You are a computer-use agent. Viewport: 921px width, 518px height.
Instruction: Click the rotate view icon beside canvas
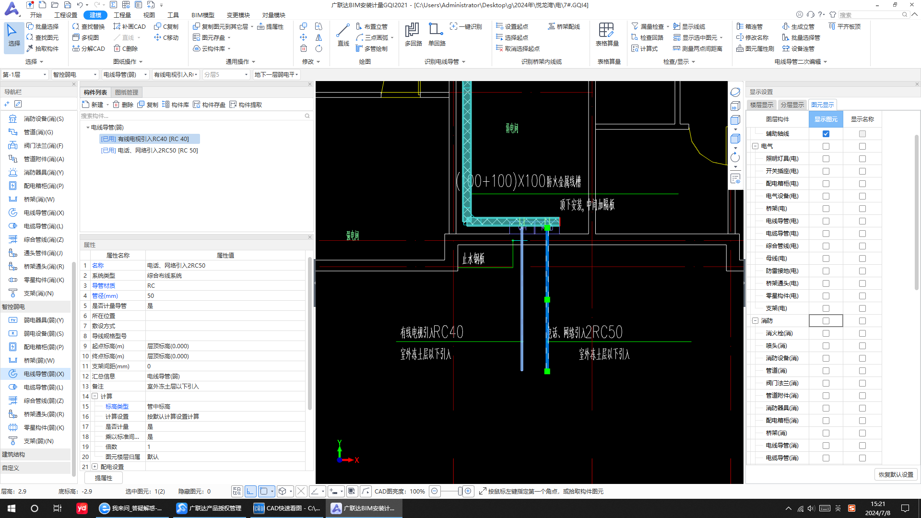pyautogui.click(x=735, y=157)
